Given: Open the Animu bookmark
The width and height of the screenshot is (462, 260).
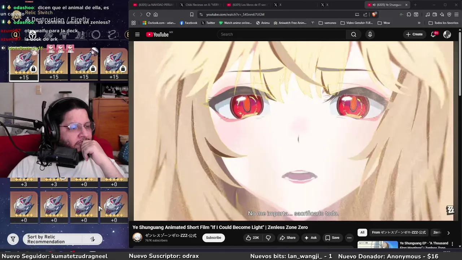Looking at the screenshot, I should [x=263, y=23].
